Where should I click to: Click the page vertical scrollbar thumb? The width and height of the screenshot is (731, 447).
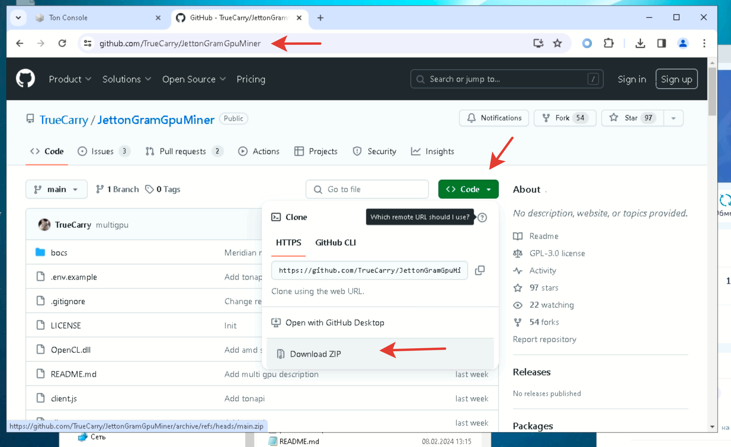(x=712, y=92)
